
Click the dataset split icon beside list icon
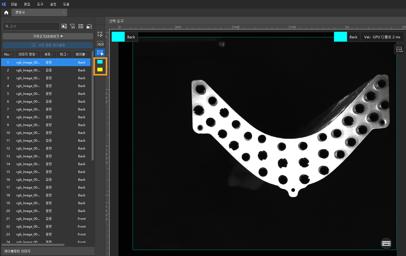click(89, 26)
